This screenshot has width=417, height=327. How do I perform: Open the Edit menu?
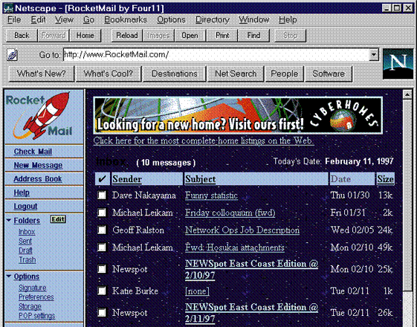click(38, 20)
